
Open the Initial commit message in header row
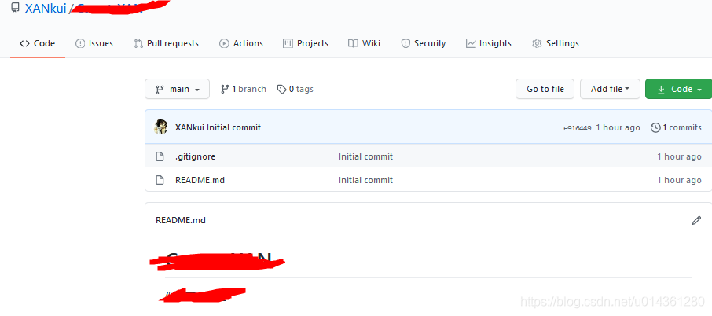234,127
